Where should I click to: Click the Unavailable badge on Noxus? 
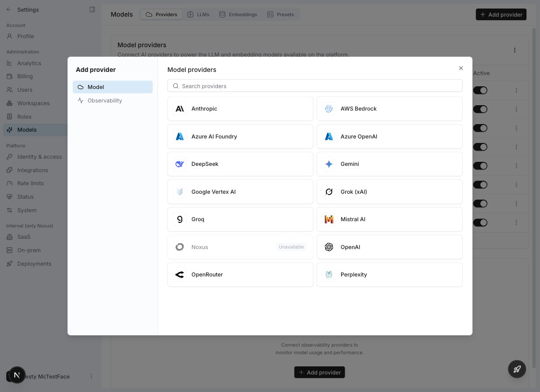291,247
